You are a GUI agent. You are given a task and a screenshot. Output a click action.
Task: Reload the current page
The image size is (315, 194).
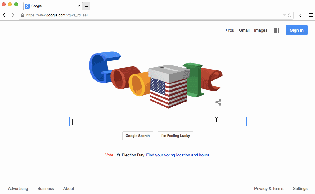click(x=290, y=15)
